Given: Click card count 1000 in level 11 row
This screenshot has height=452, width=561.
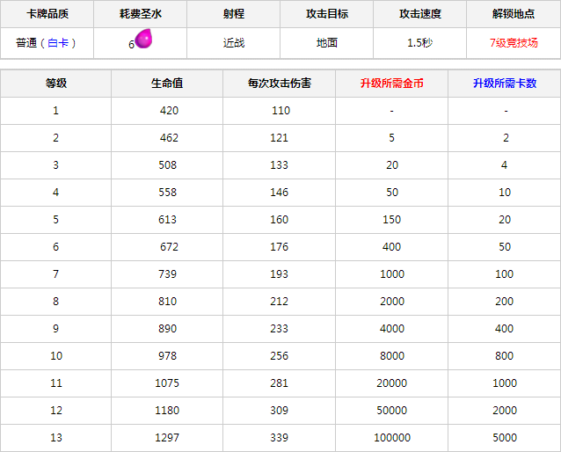Looking at the screenshot, I should click(x=505, y=383).
